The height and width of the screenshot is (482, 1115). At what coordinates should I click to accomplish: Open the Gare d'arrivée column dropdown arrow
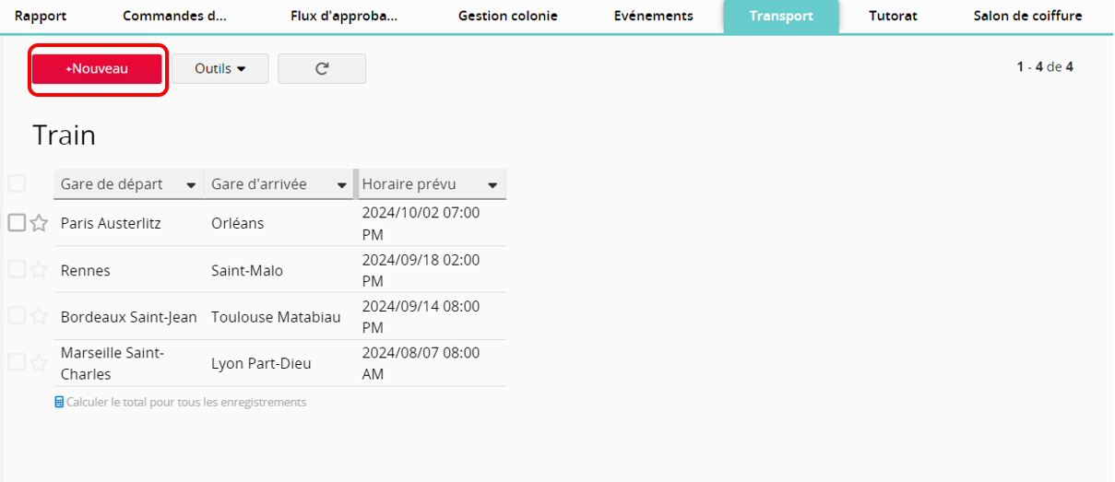click(x=342, y=185)
